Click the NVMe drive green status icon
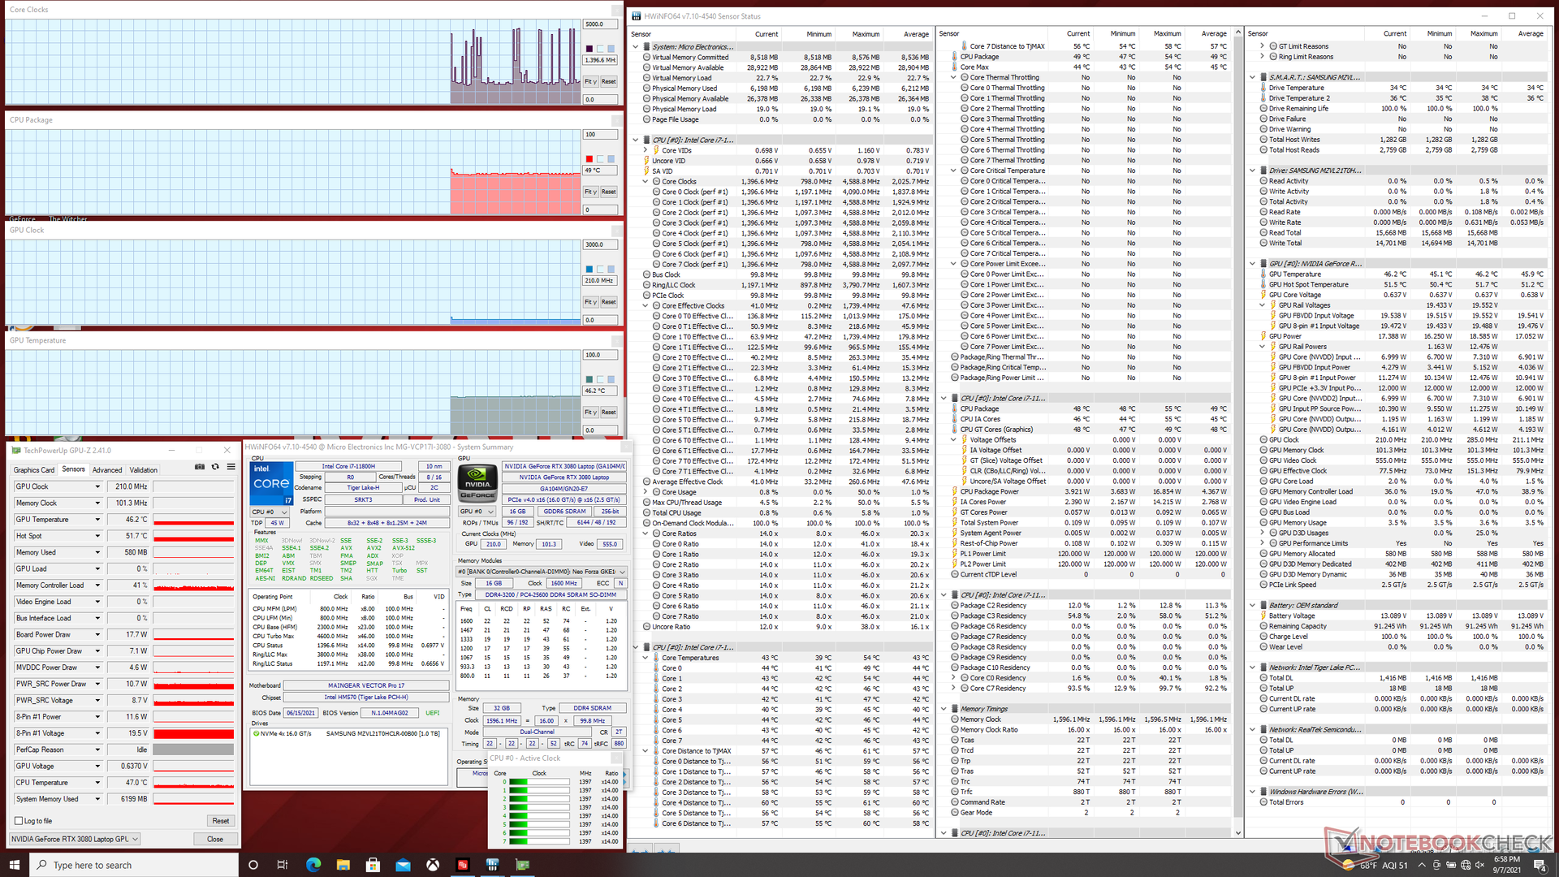The image size is (1559, 877). coord(256,733)
